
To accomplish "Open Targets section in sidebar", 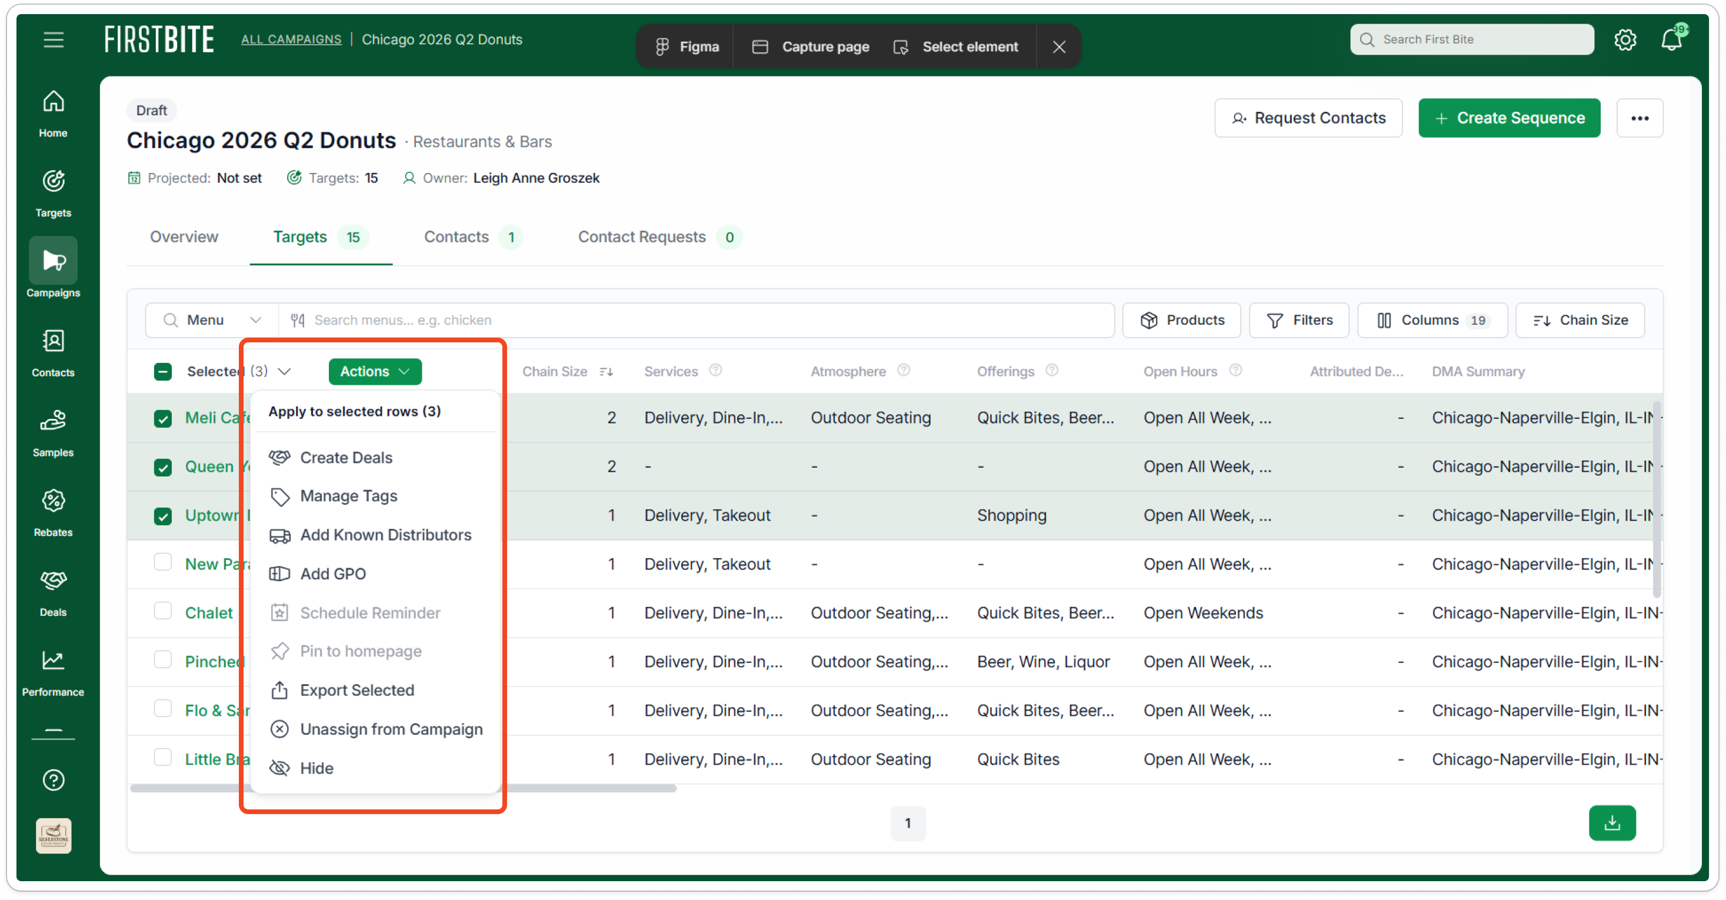I will 53,194.
